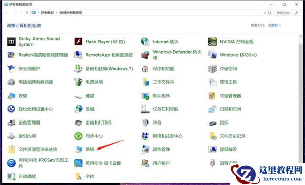Screen dimensions: 305x185
Task: Open 管理工具 icon
Action: [212, 82]
